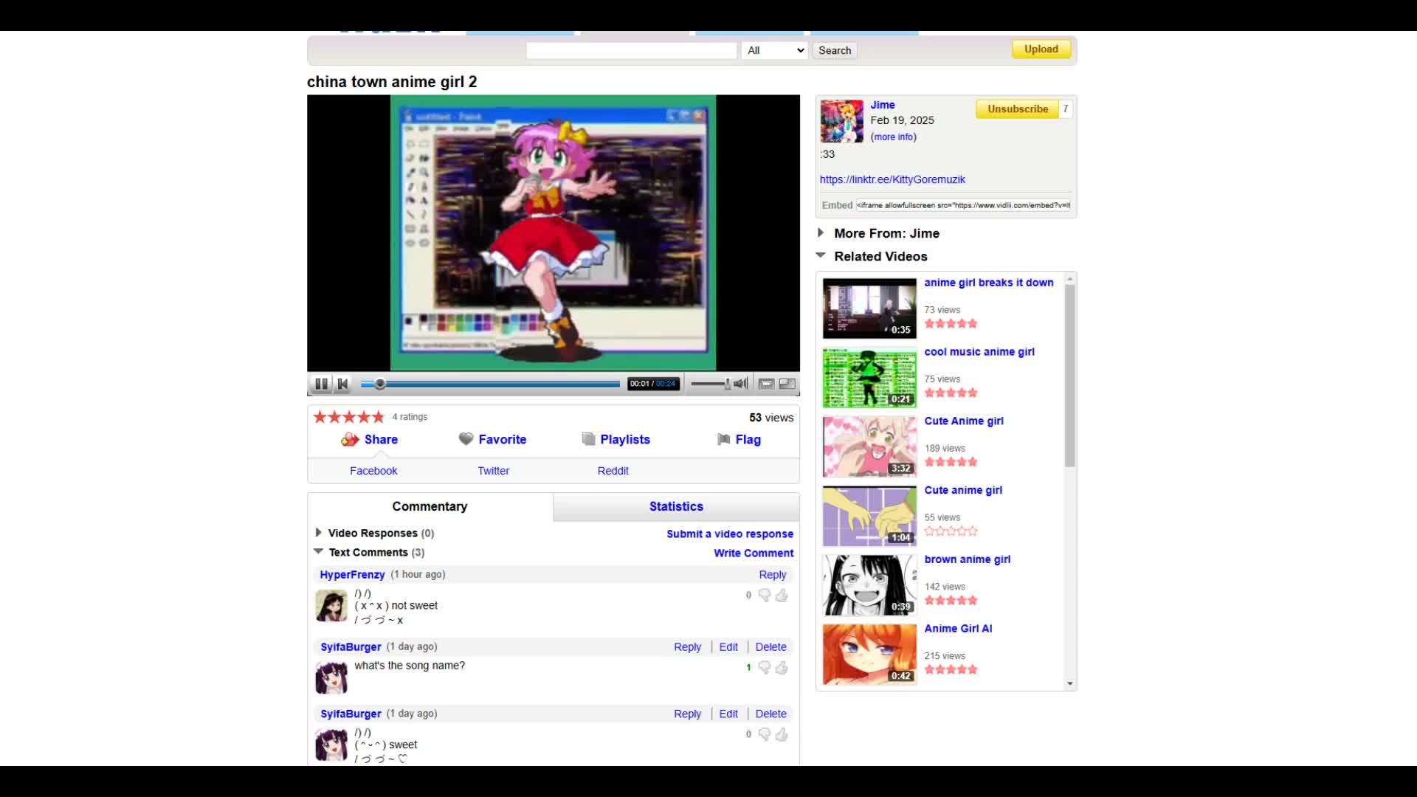Click the video progress bar handle
Viewport: 1417px width, 797px height.
pyautogui.click(x=380, y=384)
